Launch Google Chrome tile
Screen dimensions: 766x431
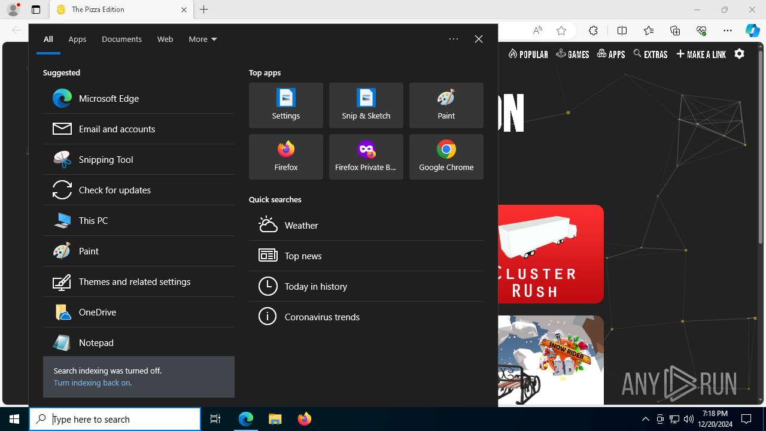coord(446,157)
